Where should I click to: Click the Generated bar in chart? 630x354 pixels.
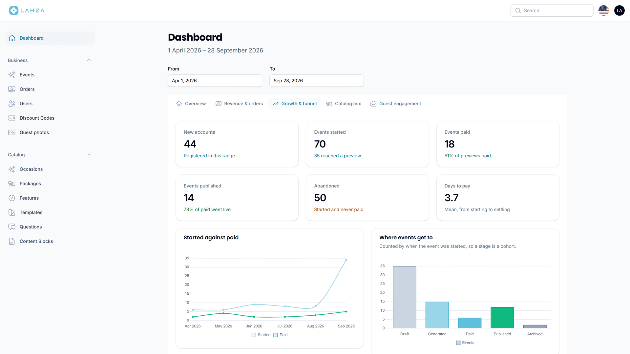click(437, 315)
